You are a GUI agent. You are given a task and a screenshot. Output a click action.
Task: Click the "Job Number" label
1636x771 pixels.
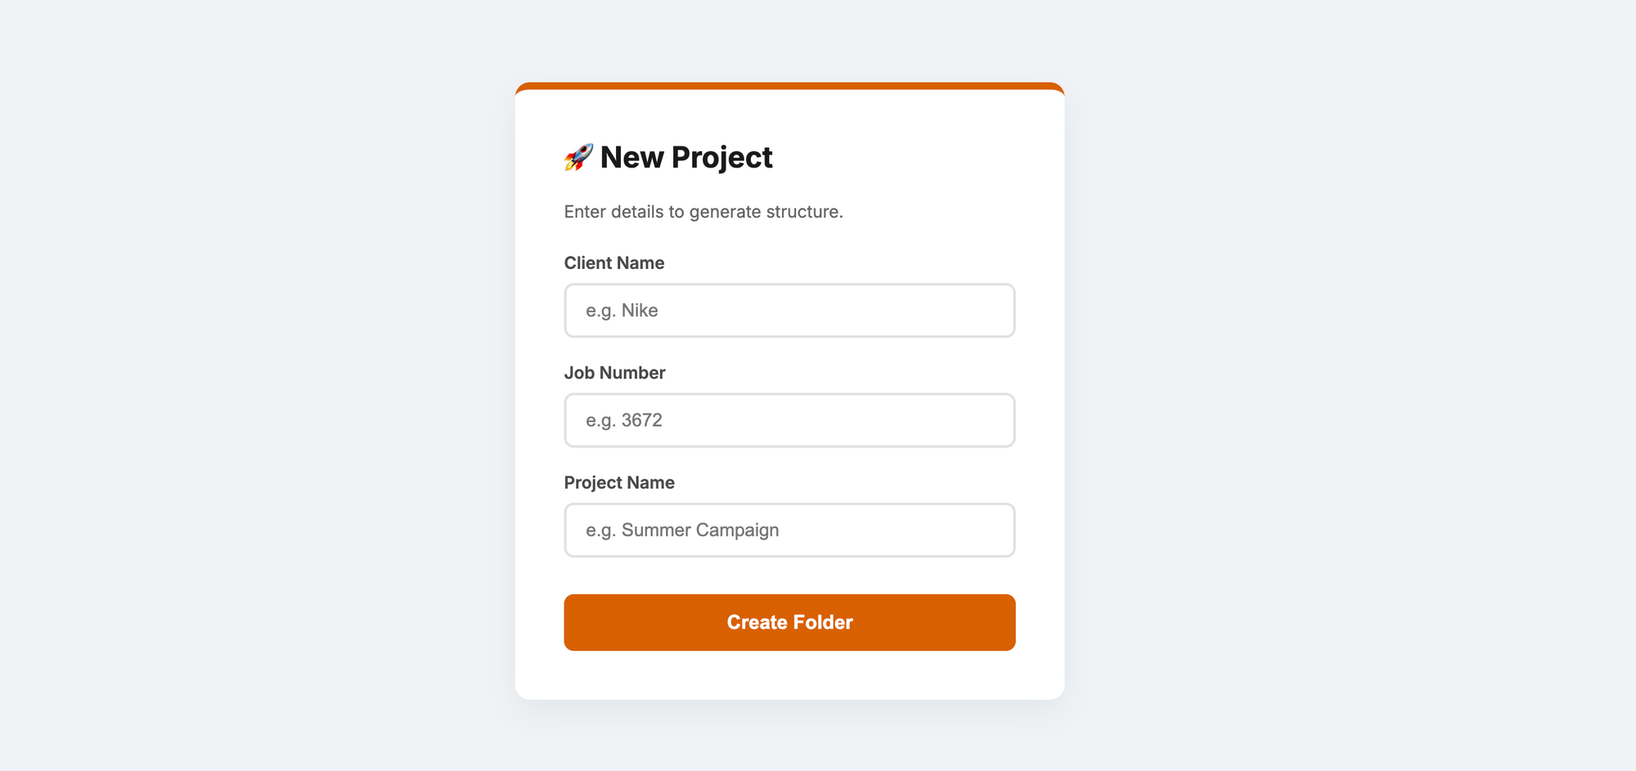(x=614, y=373)
